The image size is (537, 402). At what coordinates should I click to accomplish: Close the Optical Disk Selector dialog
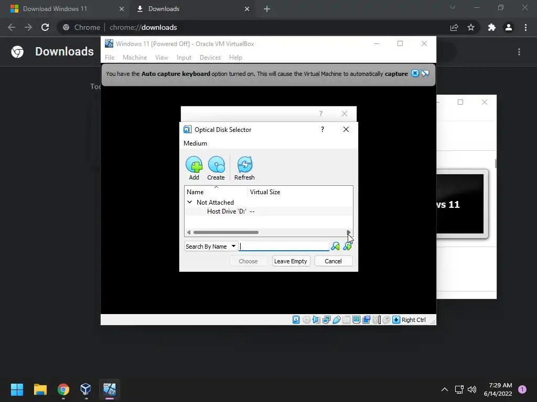pos(346,129)
